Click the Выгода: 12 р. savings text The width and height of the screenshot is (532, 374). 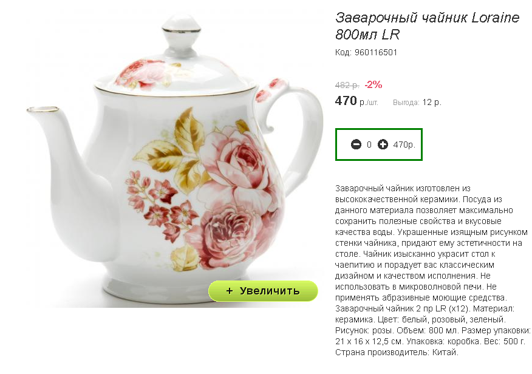(x=417, y=102)
